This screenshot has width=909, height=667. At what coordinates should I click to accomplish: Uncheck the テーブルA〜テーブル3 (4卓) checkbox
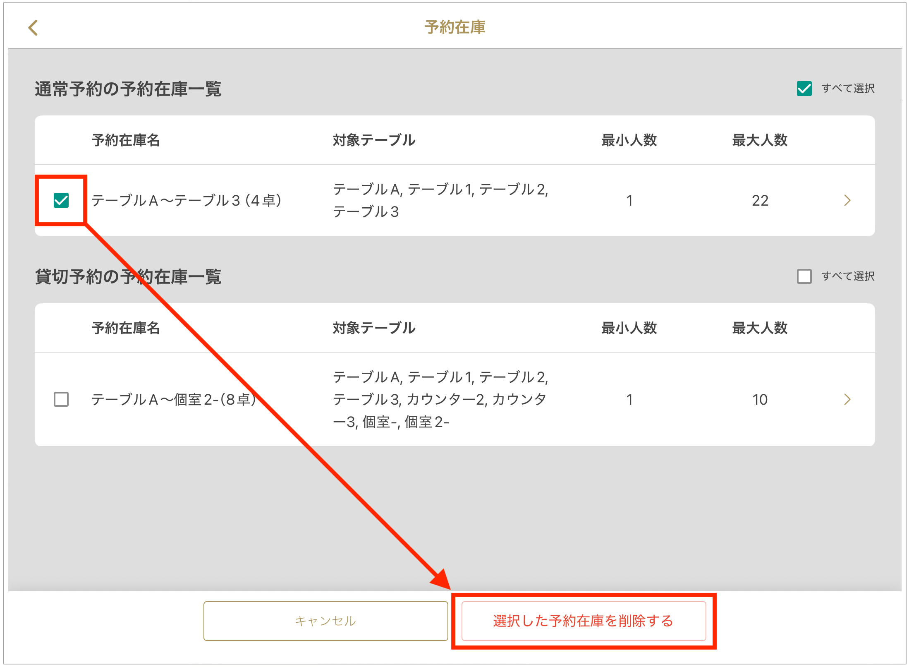(x=61, y=201)
